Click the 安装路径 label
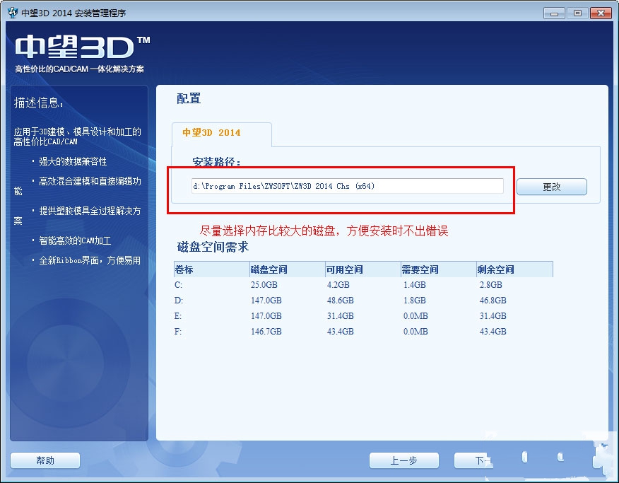This screenshot has height=483, width=619. tap(216, 162)
